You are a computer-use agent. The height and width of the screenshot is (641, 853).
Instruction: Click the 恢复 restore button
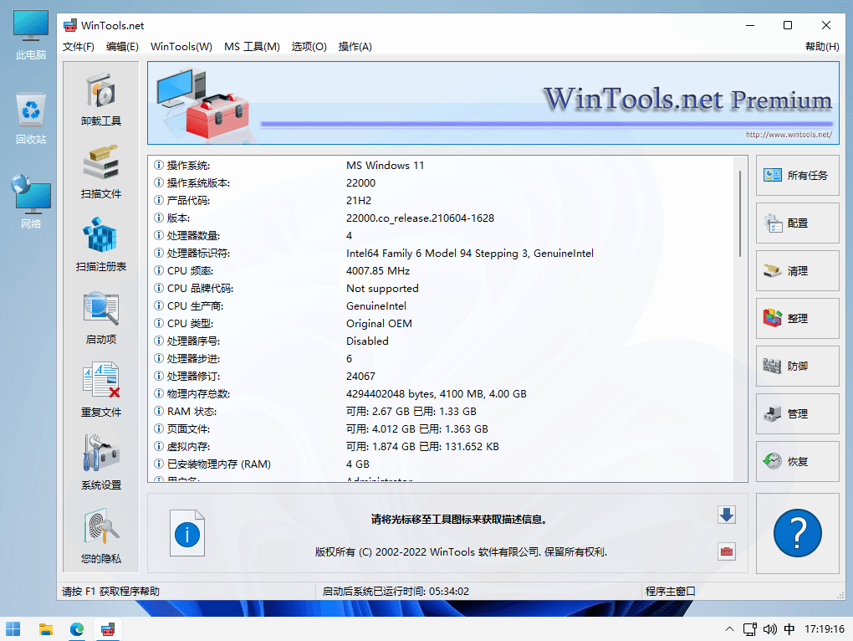[x=798, y=461]
